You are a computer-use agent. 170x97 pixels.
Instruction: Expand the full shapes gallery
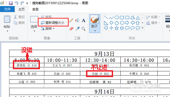[142, 28]
